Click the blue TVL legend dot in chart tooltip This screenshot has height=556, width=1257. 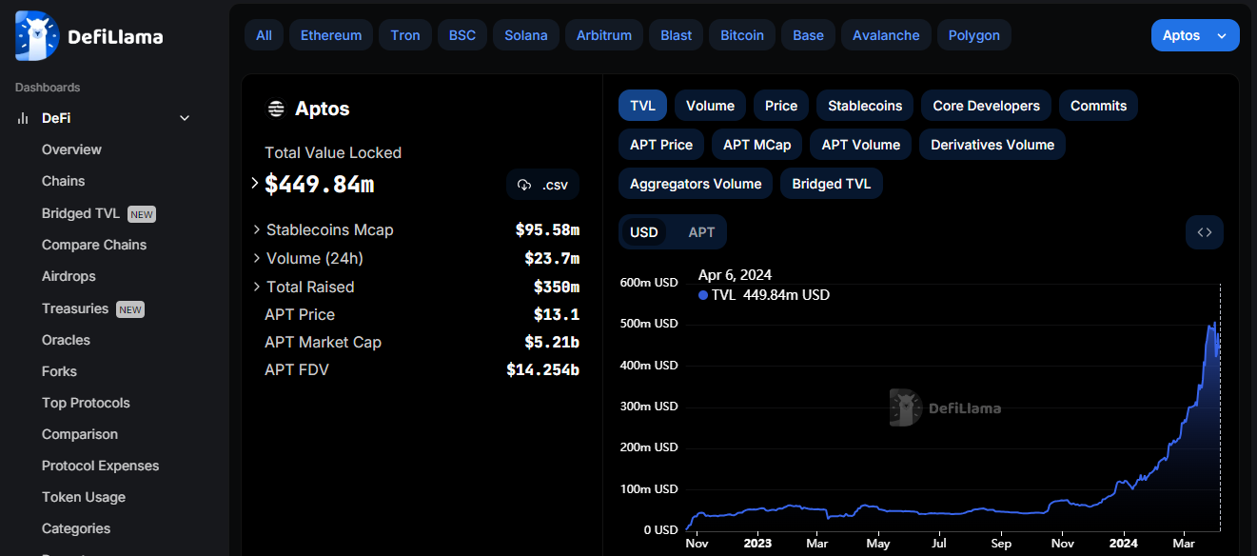pos(703,295)
